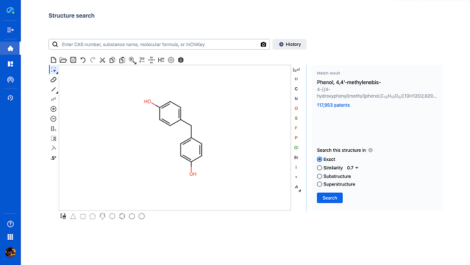
Task: Select the Substructure radio option
Action: [320, 176]
